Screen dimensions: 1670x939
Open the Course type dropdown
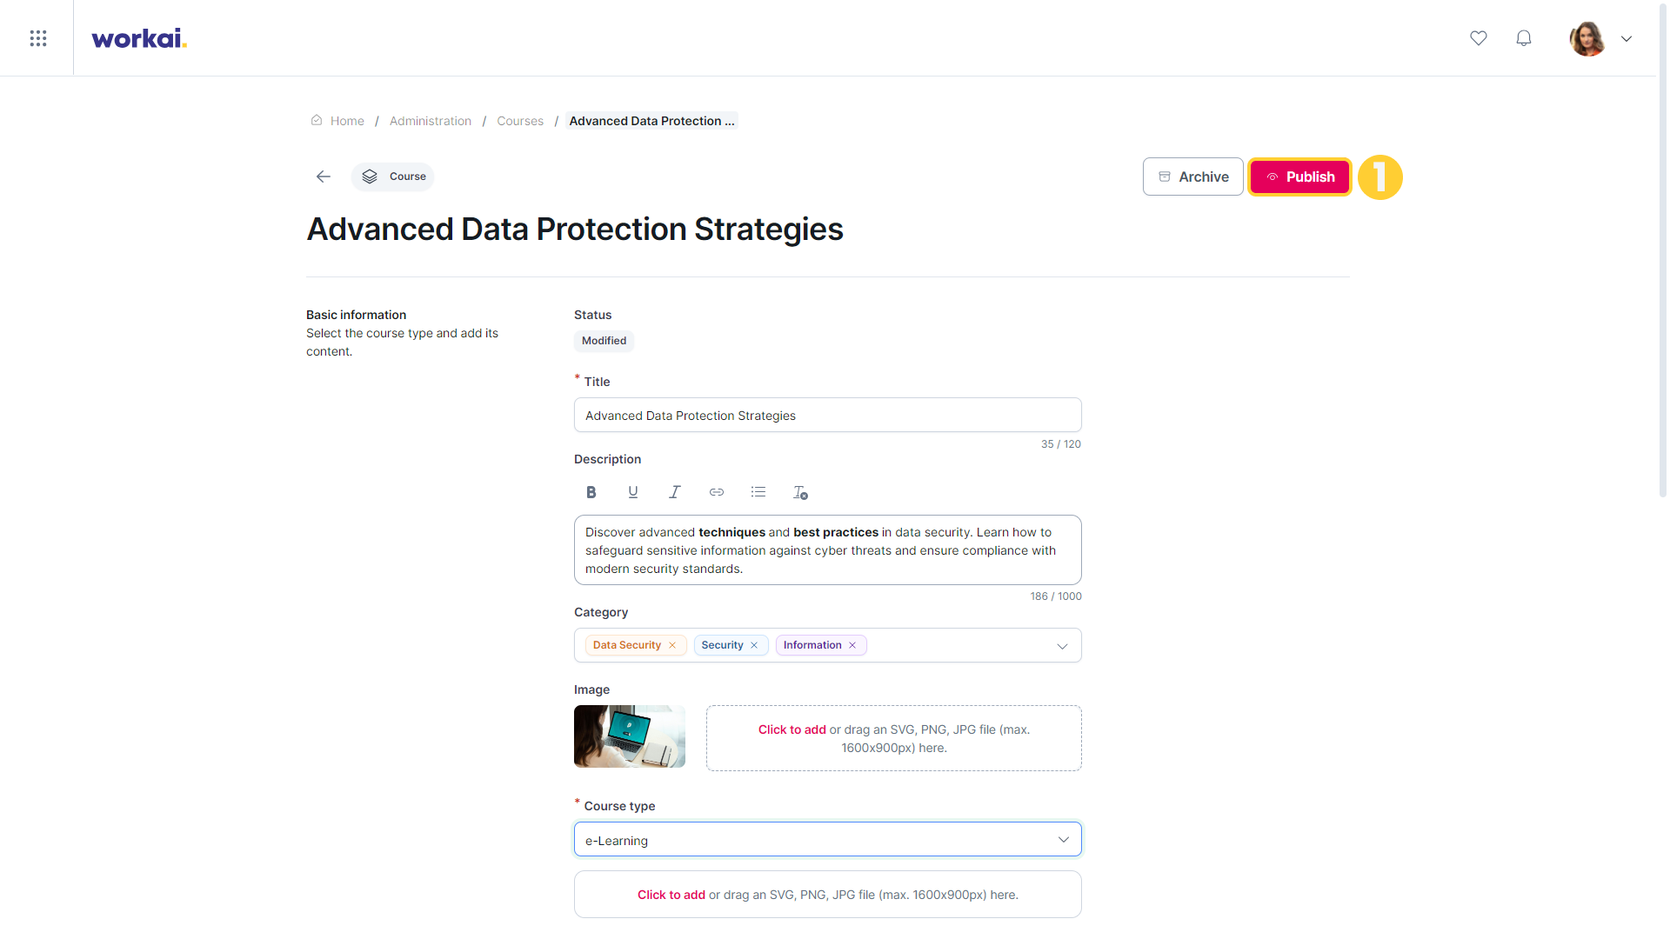[828, 840]
